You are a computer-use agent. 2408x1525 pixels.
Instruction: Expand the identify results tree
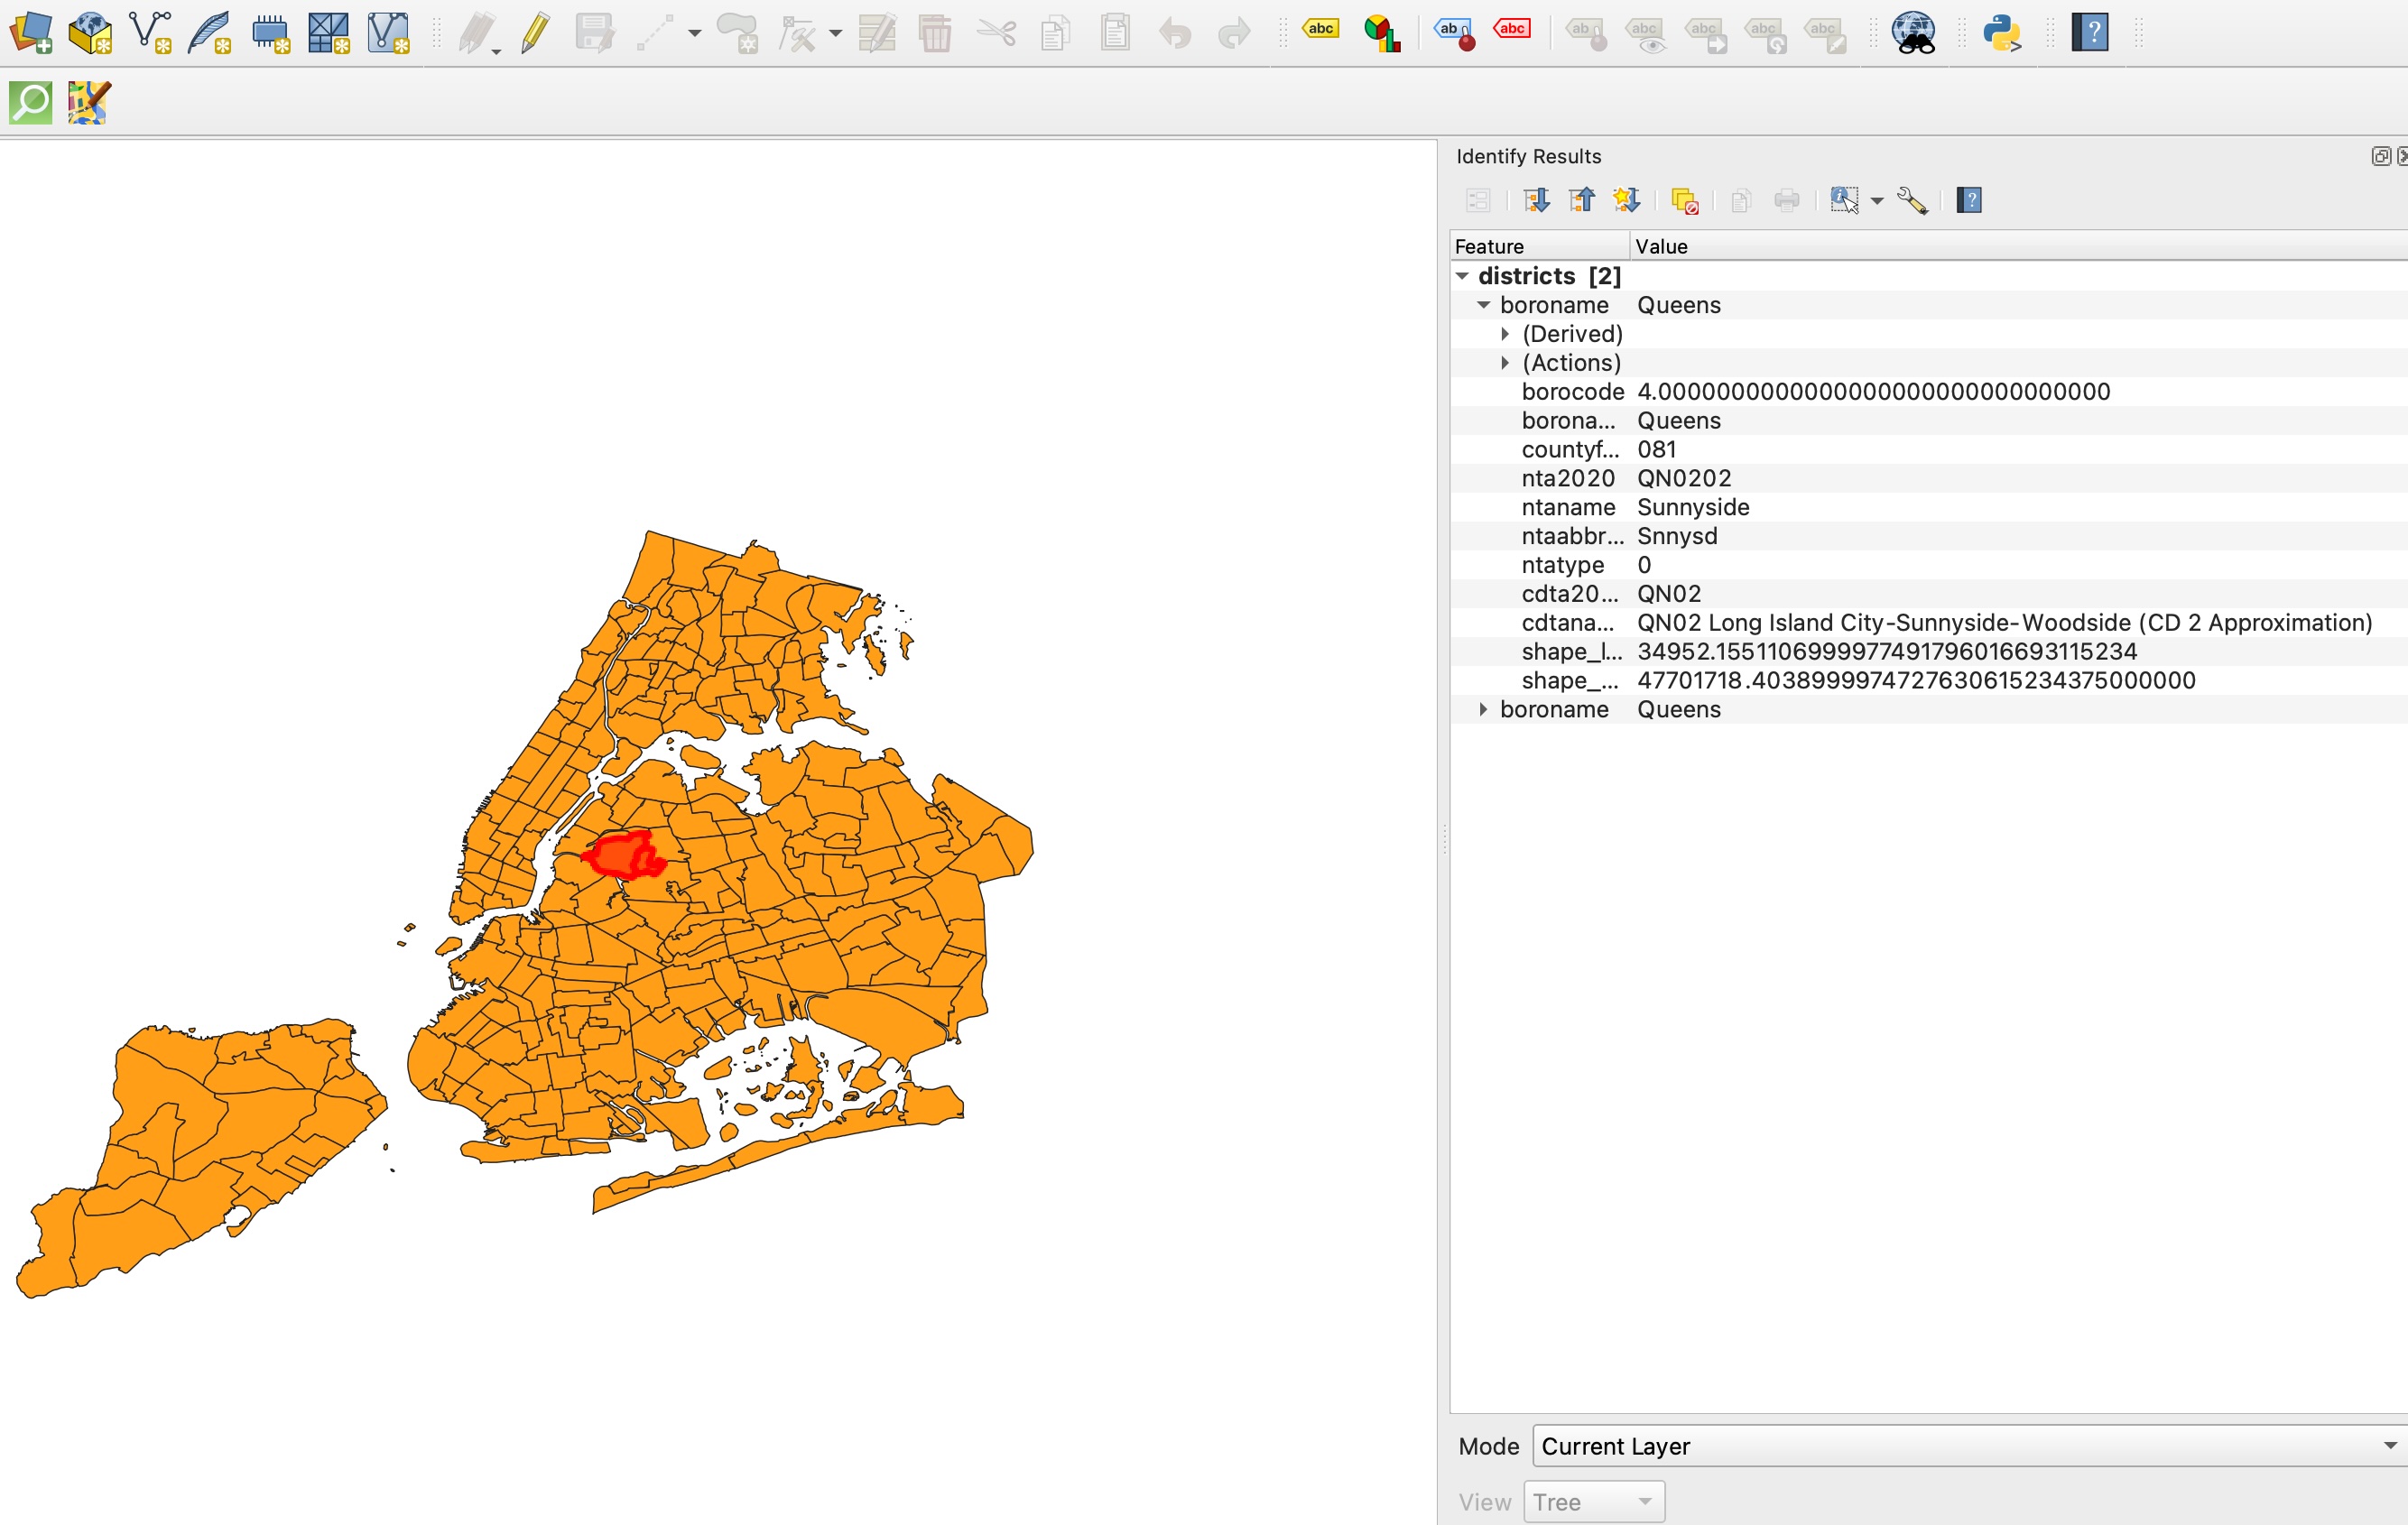point(1536,200)
